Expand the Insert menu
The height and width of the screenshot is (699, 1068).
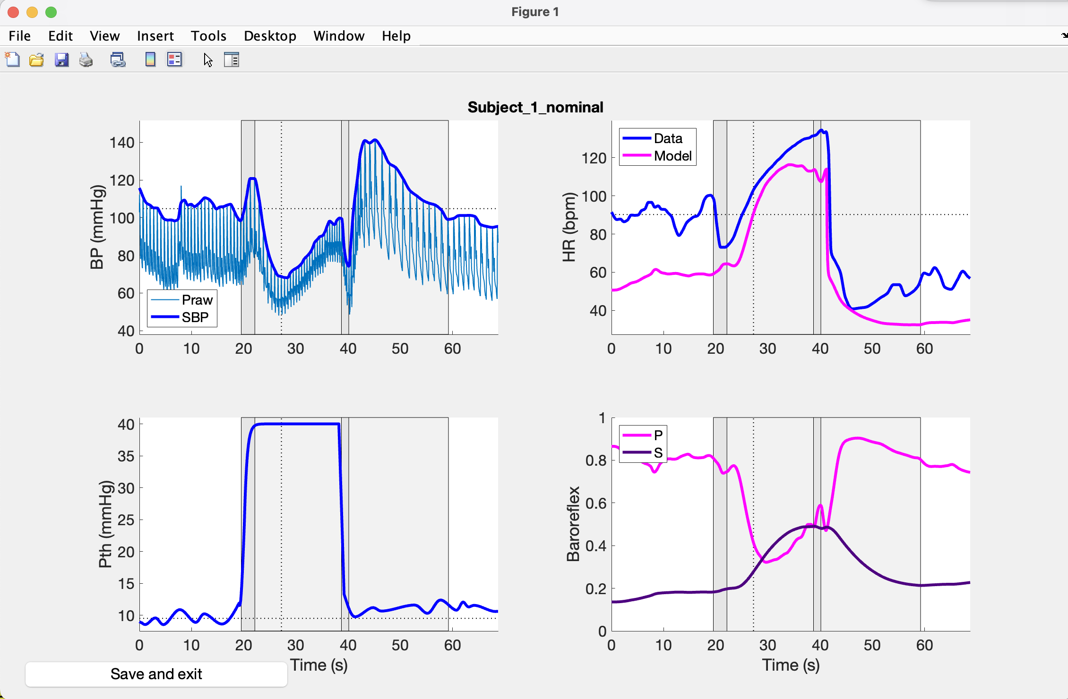tap(155, 36)
